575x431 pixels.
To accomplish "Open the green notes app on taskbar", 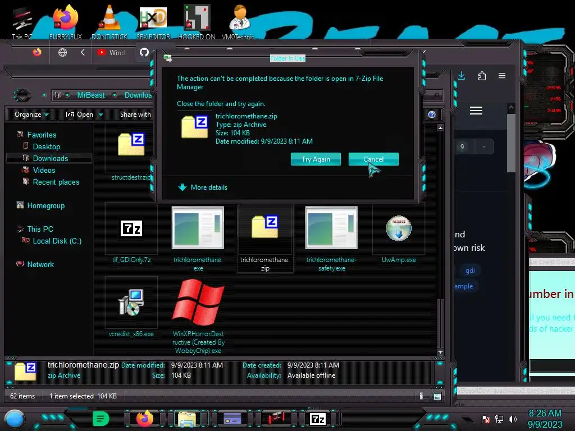I will coord(101,419).
